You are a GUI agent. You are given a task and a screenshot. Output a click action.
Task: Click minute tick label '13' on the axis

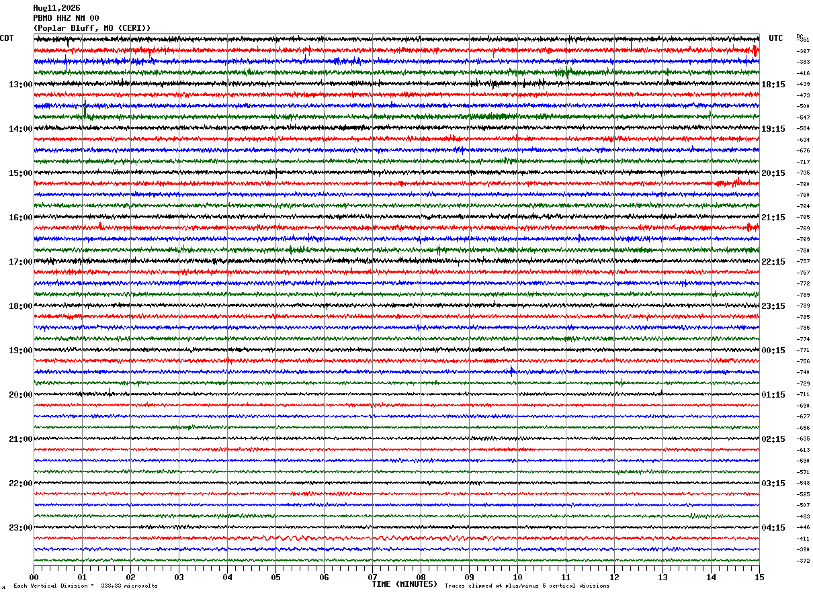point(662,577)
